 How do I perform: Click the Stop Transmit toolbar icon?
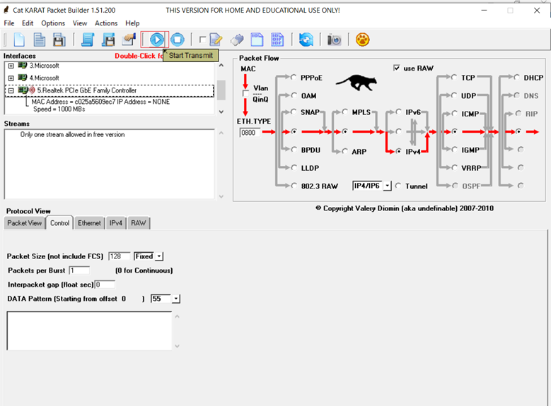pyautogui.click(x=177, y=40)
